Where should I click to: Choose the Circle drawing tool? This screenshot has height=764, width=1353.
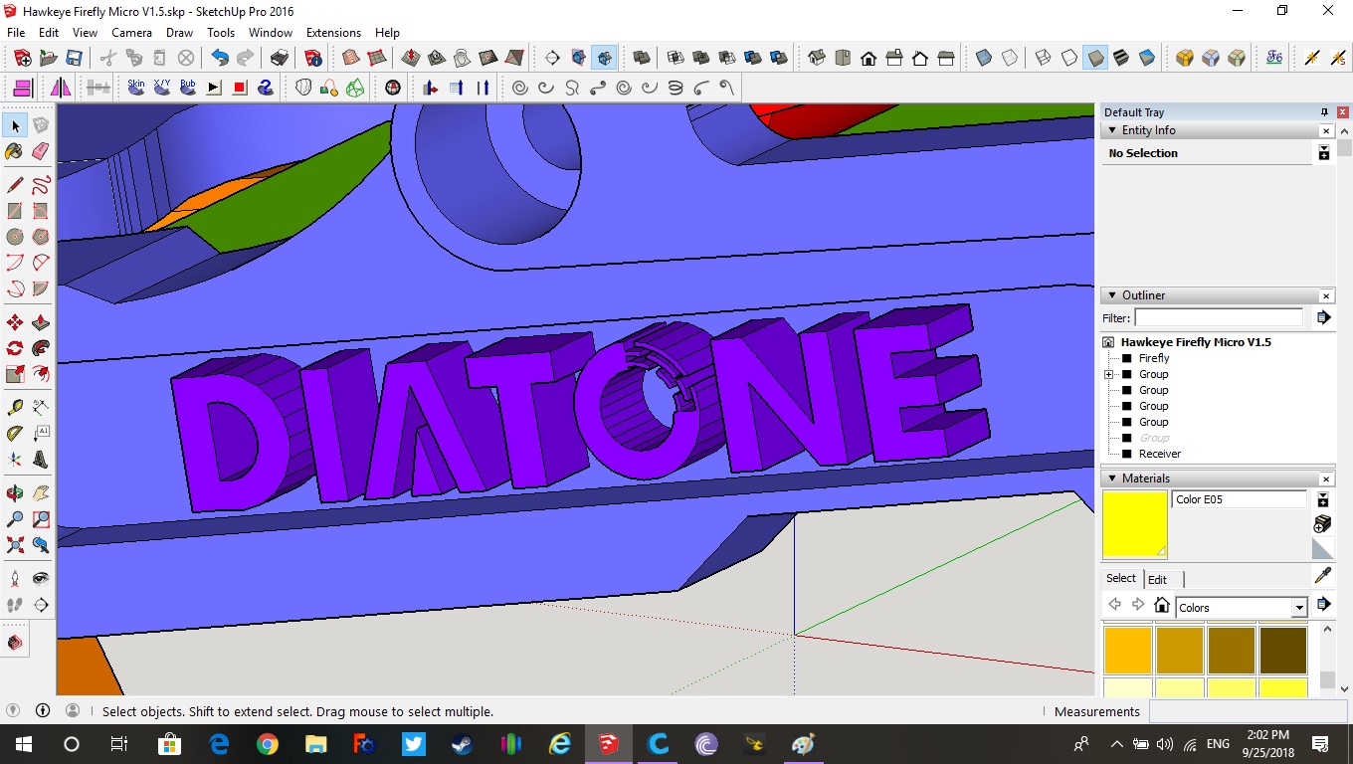point(14,237)
